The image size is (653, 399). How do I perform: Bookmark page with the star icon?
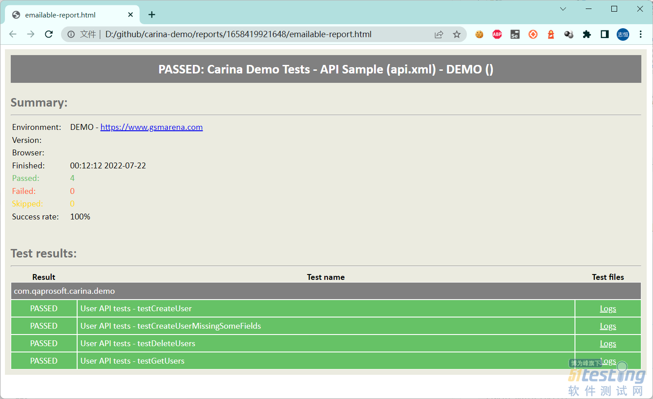(457, 34)
